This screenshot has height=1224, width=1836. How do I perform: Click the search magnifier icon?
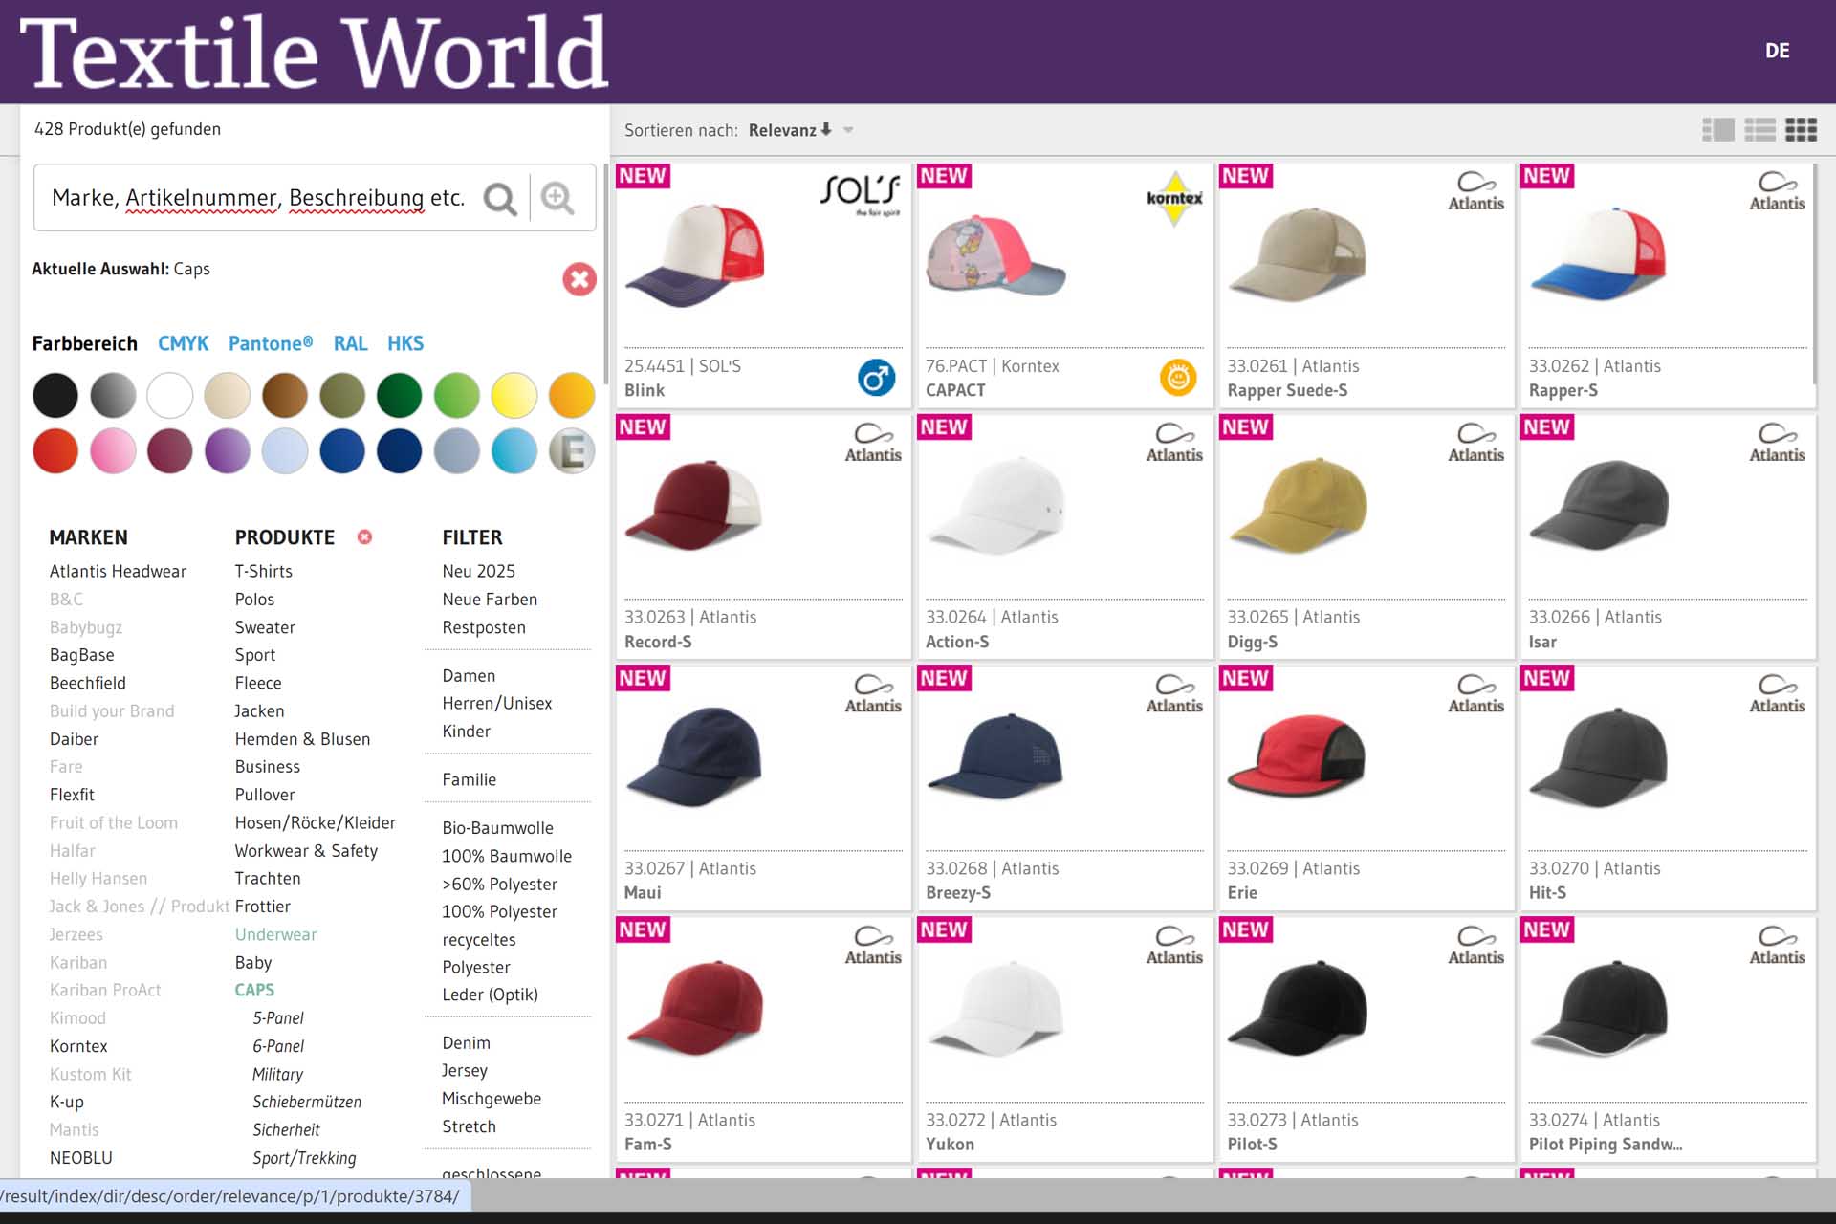(500, 199)
